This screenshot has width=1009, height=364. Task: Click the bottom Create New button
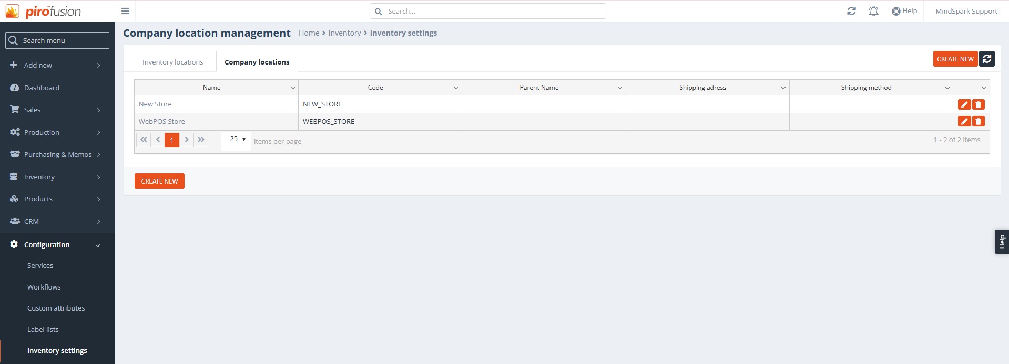(x=159, y=181)
